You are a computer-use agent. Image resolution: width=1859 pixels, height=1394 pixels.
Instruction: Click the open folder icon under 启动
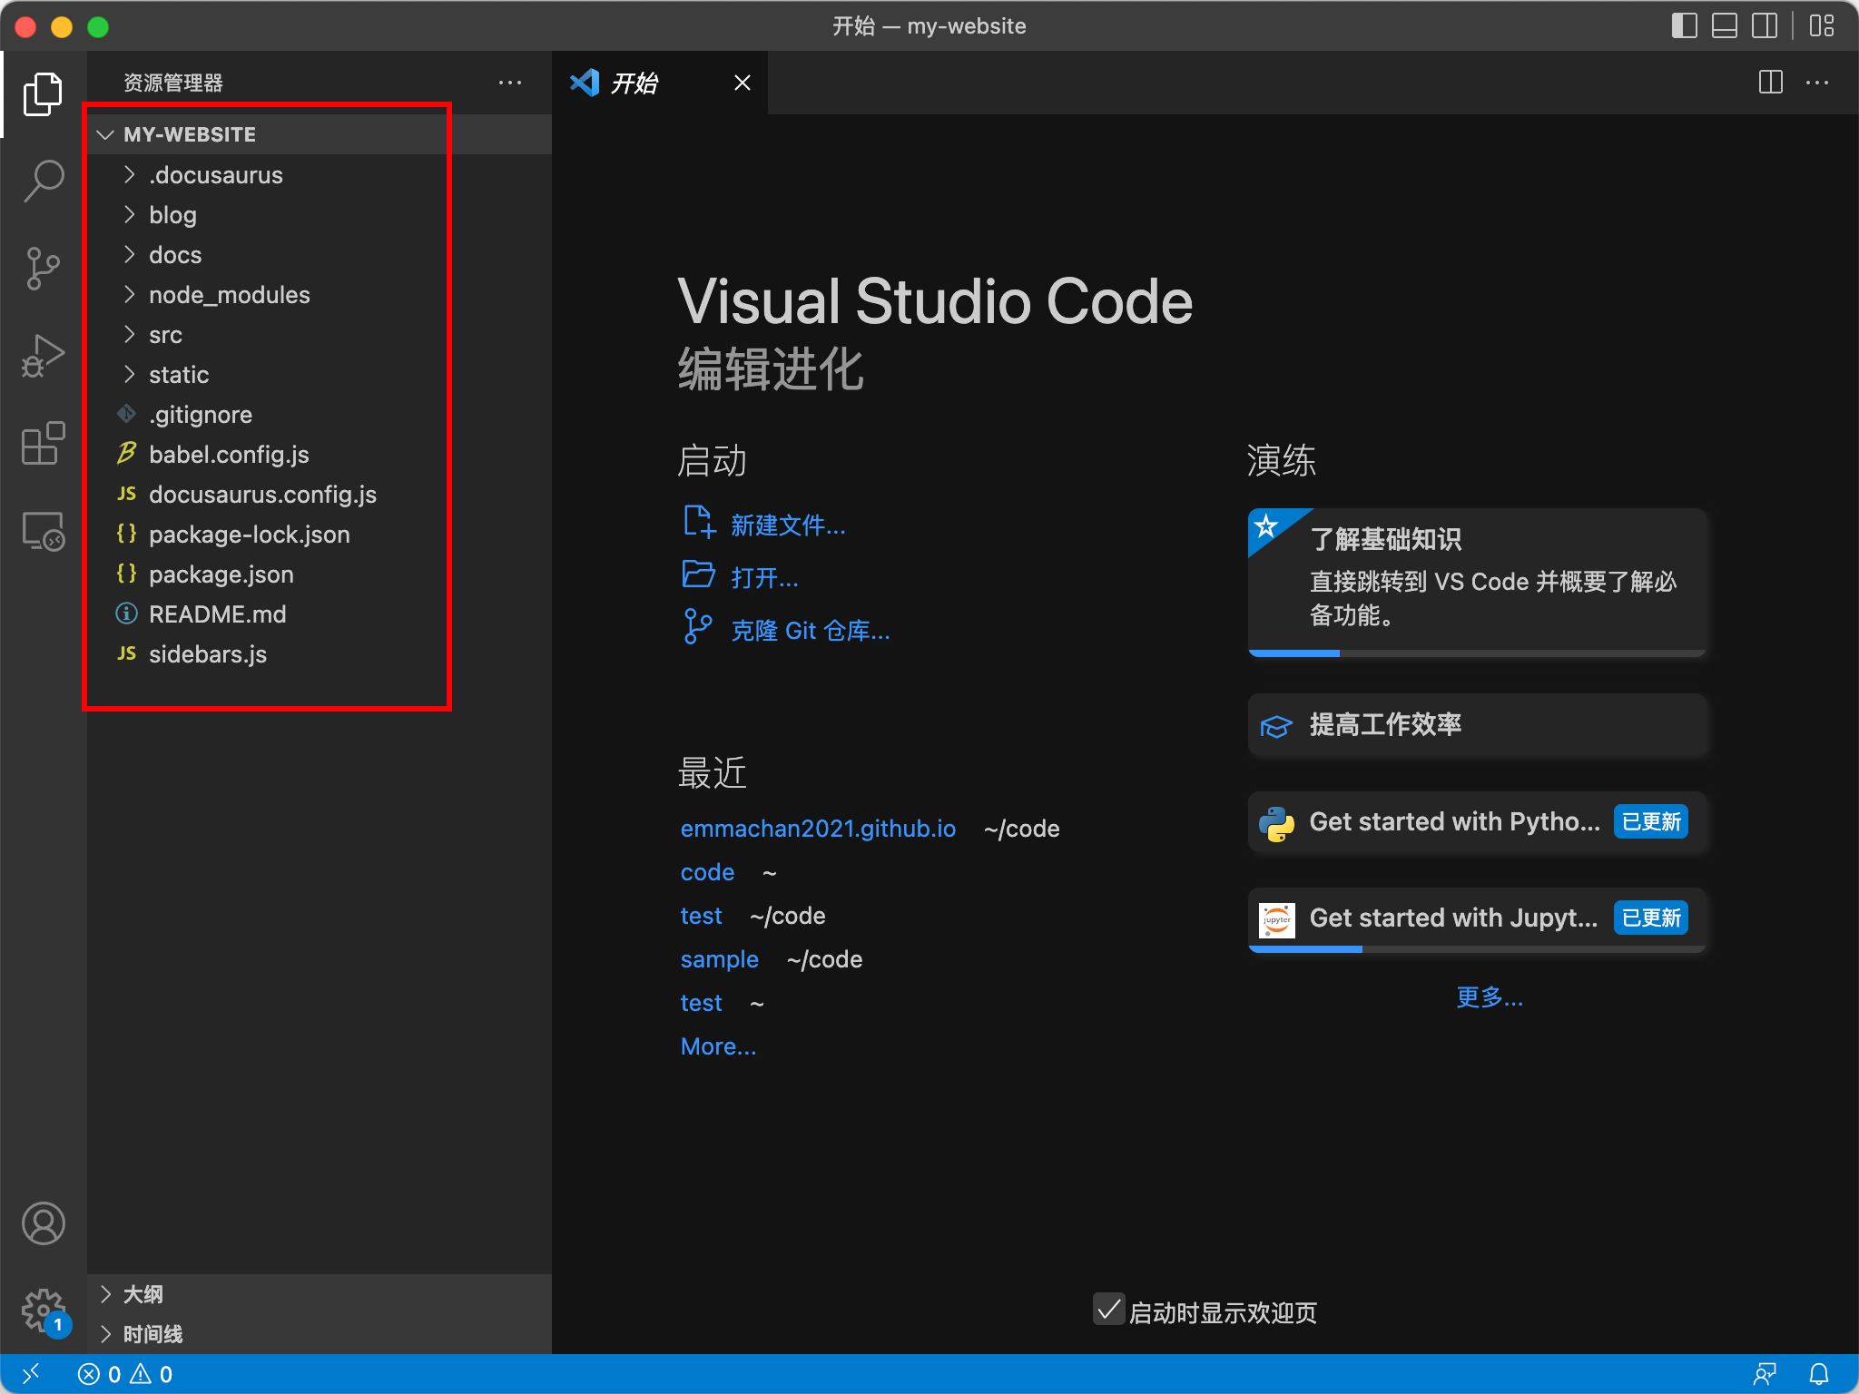coord(698,574)
